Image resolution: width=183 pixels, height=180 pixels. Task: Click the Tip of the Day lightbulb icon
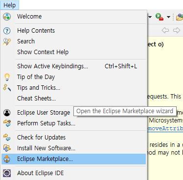tap(7, 77)
